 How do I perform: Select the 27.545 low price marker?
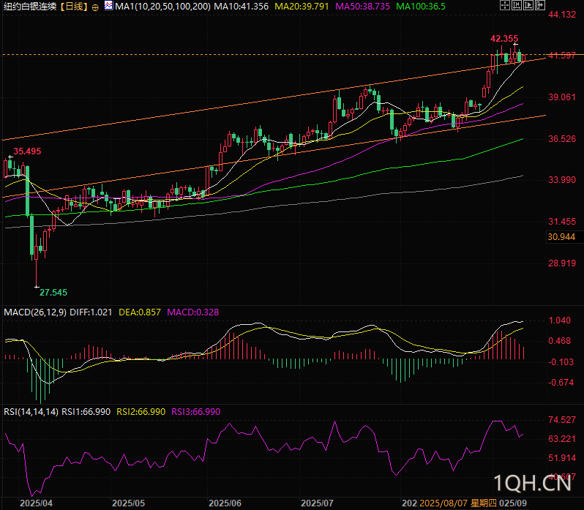(53, 292)
